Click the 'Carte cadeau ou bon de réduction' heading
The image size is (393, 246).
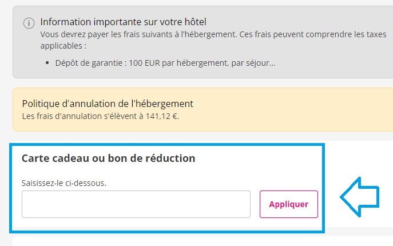tap(109, 158)
